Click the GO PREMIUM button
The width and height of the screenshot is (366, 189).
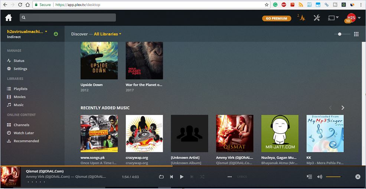pos(277,19)
